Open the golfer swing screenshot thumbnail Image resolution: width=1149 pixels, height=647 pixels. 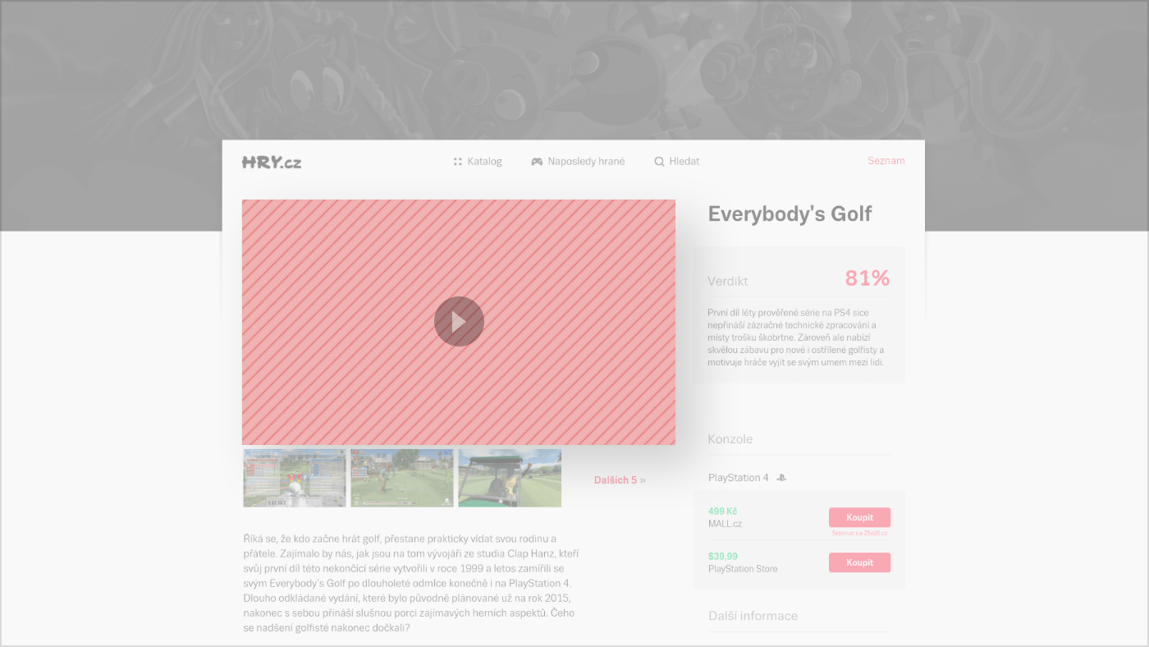coord(402,478)
